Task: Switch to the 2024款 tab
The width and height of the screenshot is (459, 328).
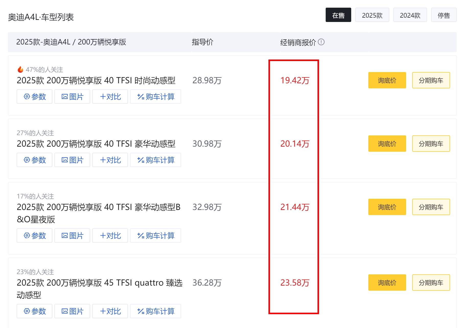Action: (x=410, y=15)
